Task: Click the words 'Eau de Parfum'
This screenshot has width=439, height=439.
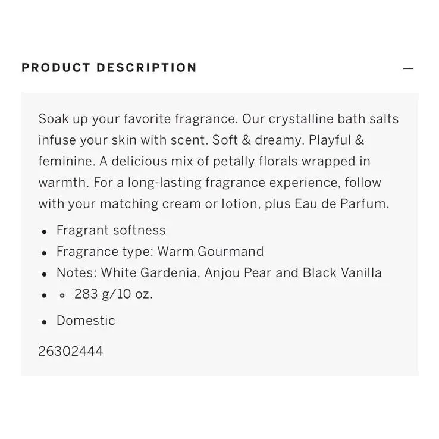Action: 341,203
